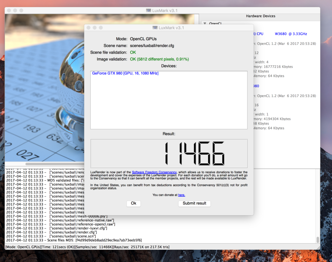Click the image validation OK (5812 different pixels) text

(159, 59)
